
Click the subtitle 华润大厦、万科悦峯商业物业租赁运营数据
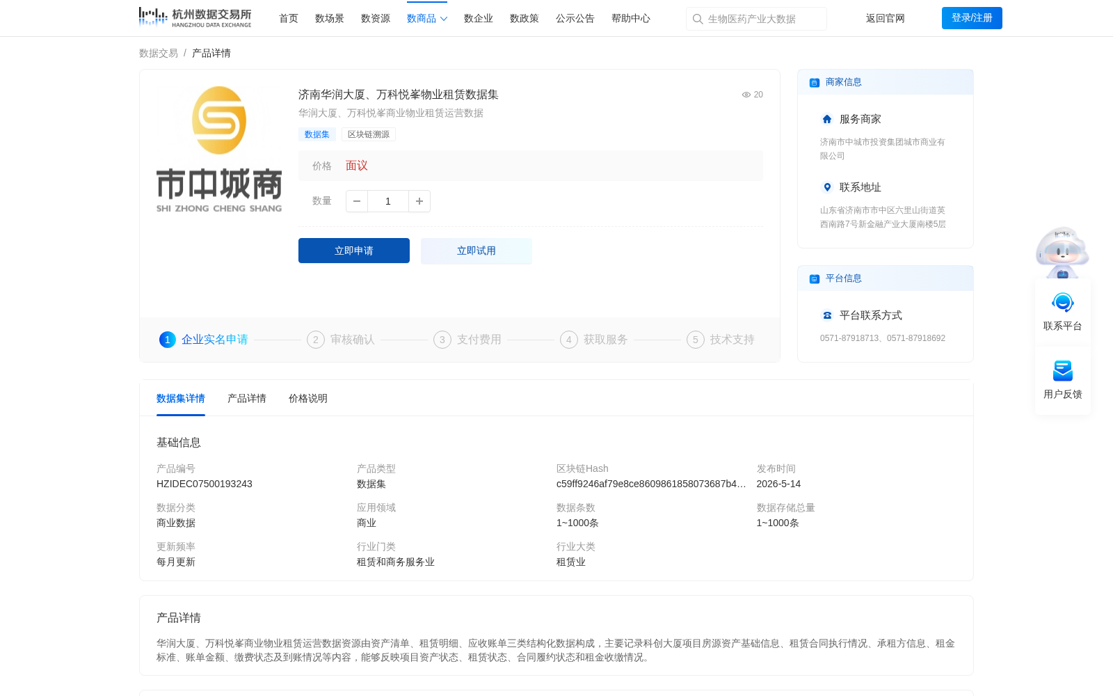pyautogui.click(x=391, y=113)
